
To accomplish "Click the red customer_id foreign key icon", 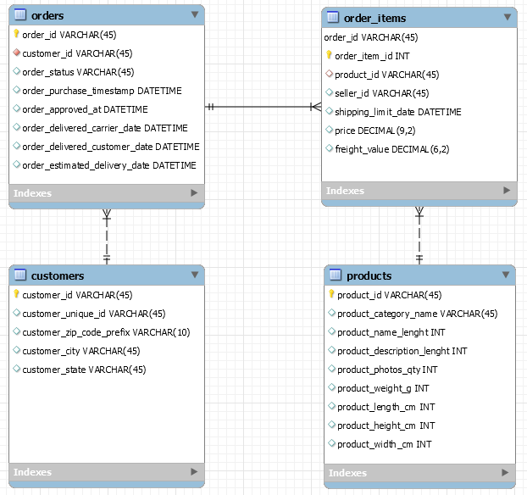I will 16,53.
